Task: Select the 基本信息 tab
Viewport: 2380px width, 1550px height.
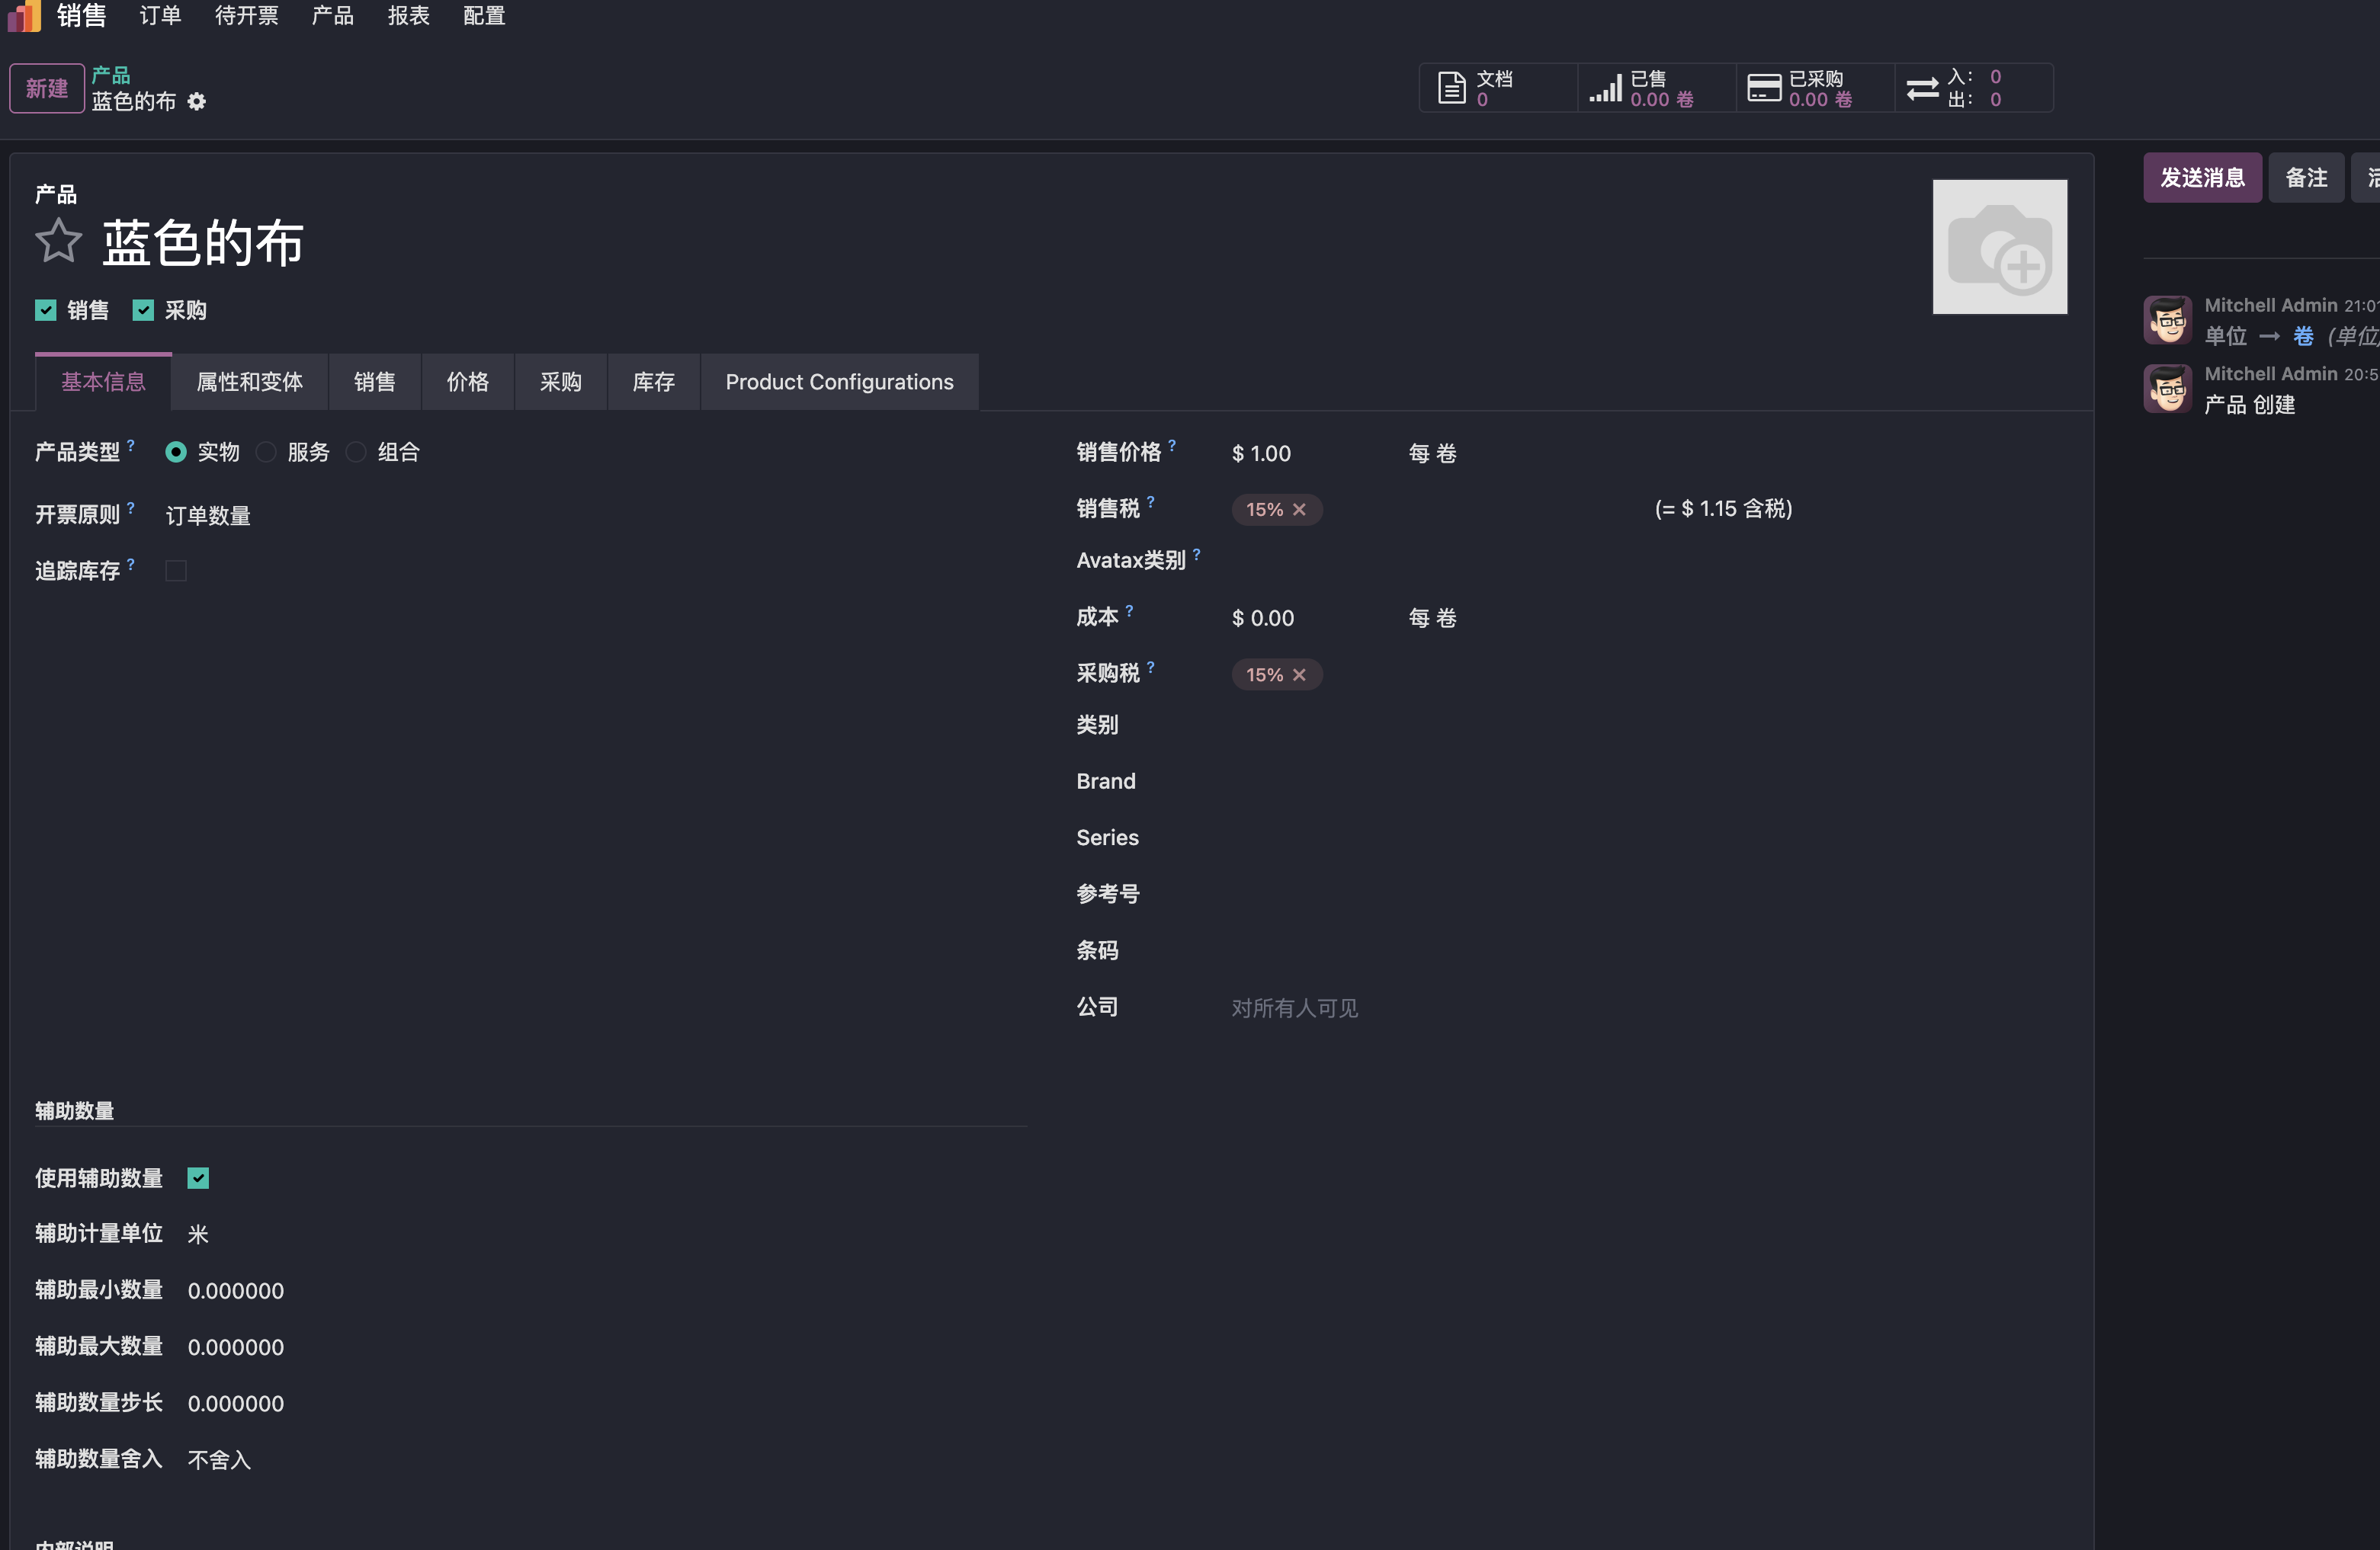Action: point(104,383)
